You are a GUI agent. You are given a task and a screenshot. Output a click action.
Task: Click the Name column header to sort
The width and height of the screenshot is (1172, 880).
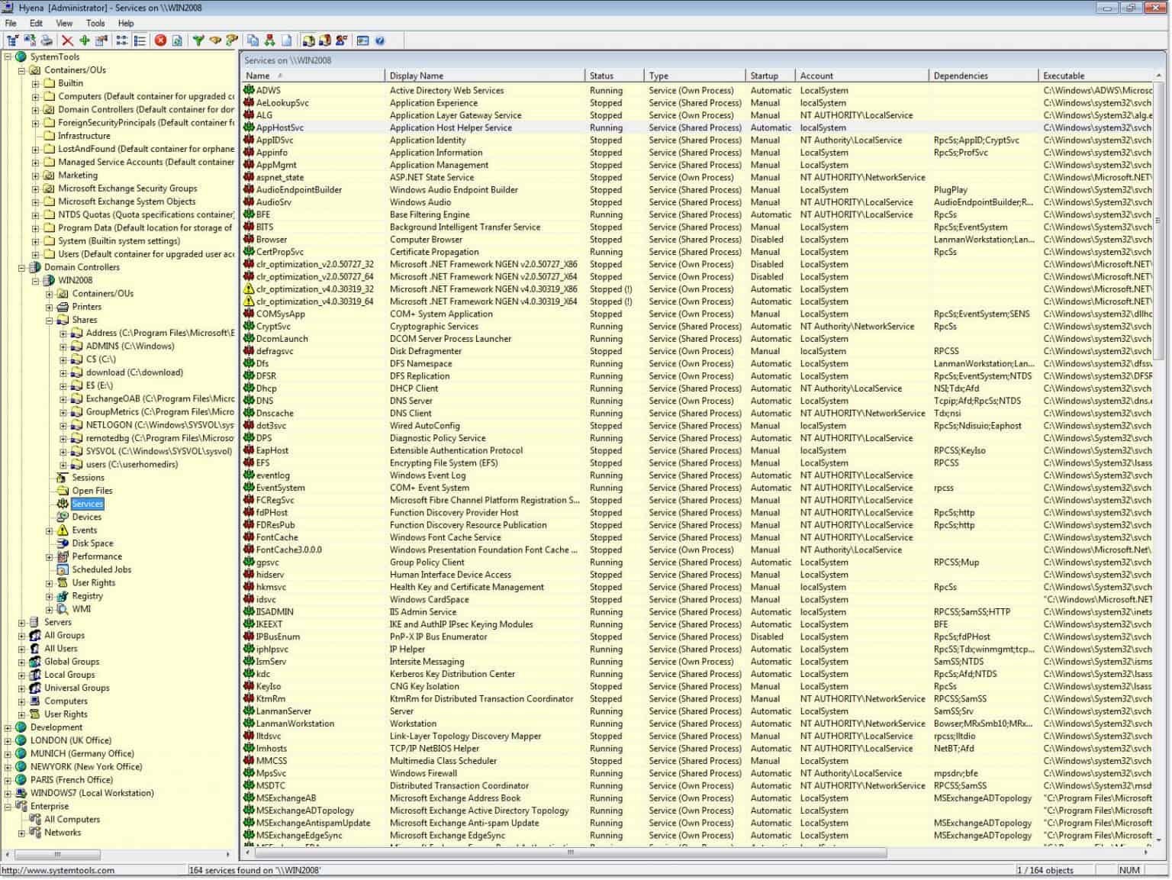click(x=259, y=76)
